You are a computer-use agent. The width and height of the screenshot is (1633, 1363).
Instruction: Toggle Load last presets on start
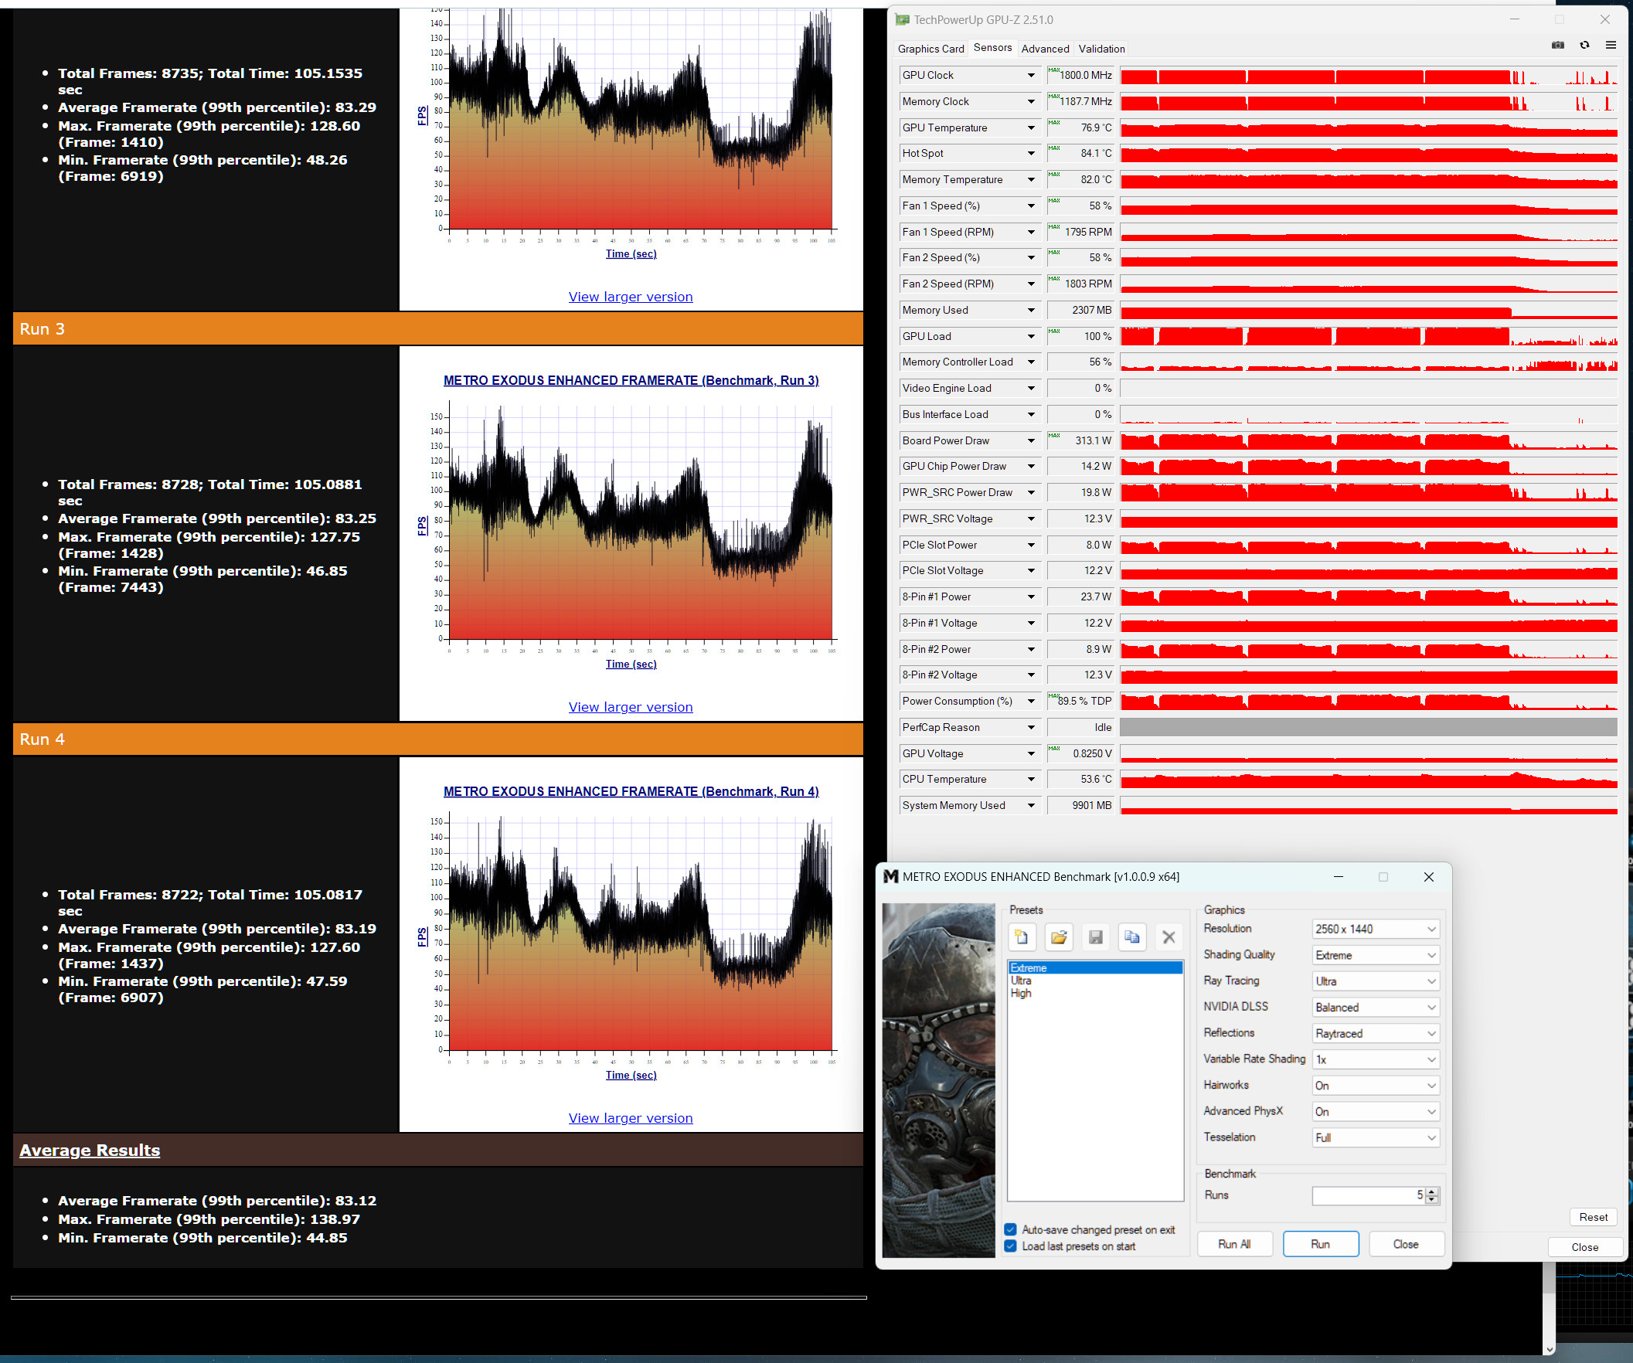click(x=1010, y=1246)
